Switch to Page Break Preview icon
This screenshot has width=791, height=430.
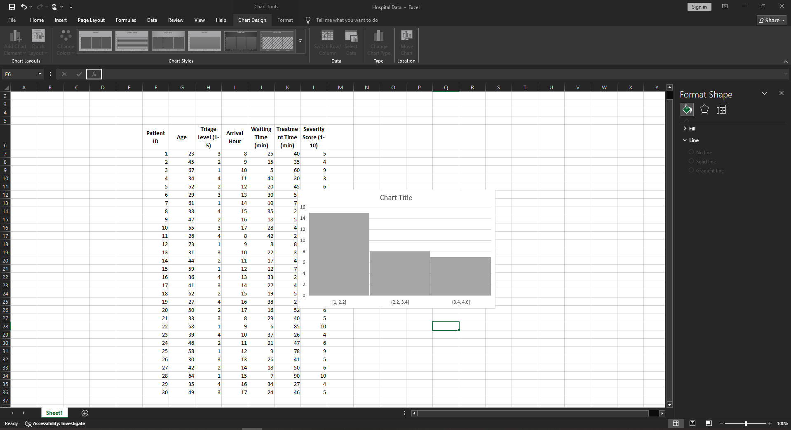[709, 423]
